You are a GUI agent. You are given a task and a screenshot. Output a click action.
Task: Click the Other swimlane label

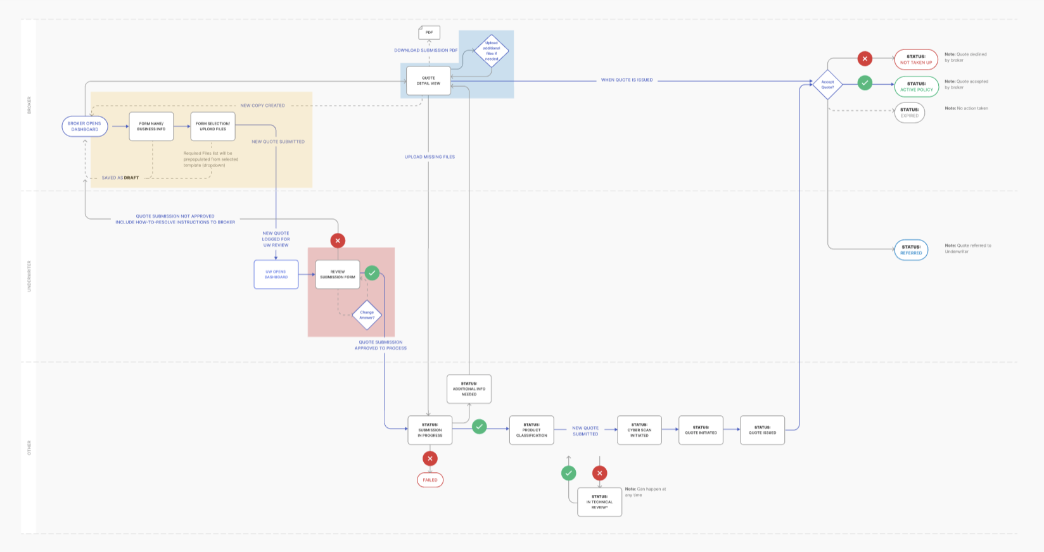tap(29, 448)
